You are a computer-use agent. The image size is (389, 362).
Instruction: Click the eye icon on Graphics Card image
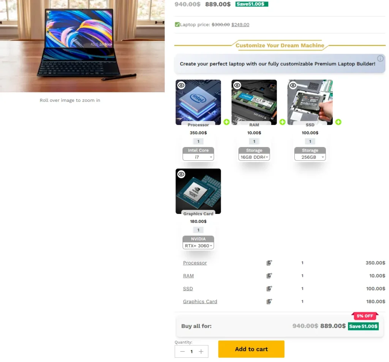click(x=181, y=174)
